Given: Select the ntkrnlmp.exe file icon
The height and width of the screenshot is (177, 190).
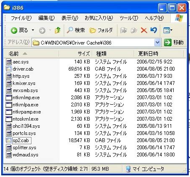Looking at the screenshot, I should tap(9, 98).
